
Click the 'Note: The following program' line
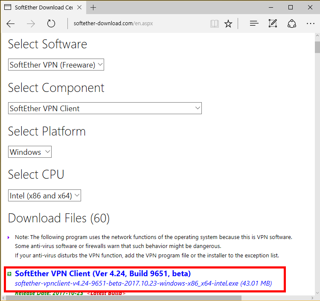click(x=154, y=237)
